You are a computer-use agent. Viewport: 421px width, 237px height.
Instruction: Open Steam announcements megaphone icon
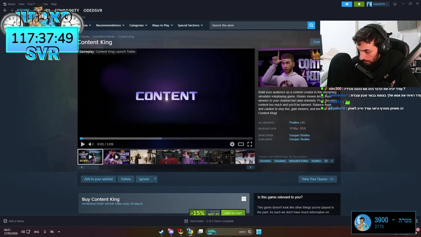coord(347,4)
